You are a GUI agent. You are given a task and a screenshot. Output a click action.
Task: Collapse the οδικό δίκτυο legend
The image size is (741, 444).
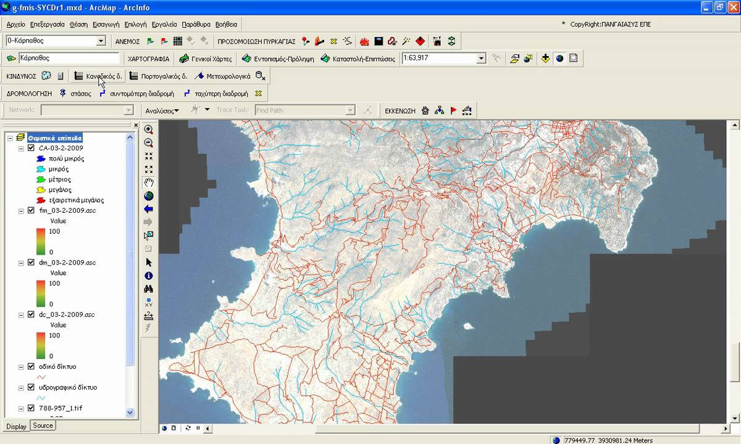(21, 366)
